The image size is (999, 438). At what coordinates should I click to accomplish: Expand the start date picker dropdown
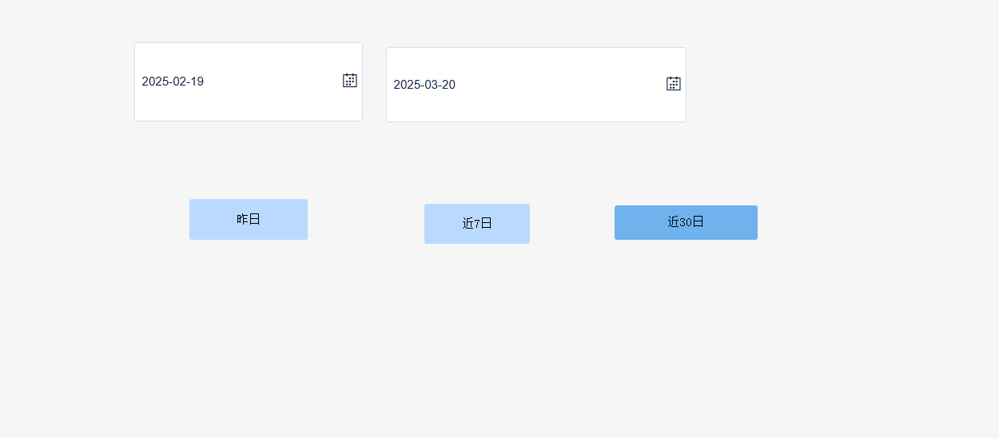pyautogui.click(x=350, y=80)
